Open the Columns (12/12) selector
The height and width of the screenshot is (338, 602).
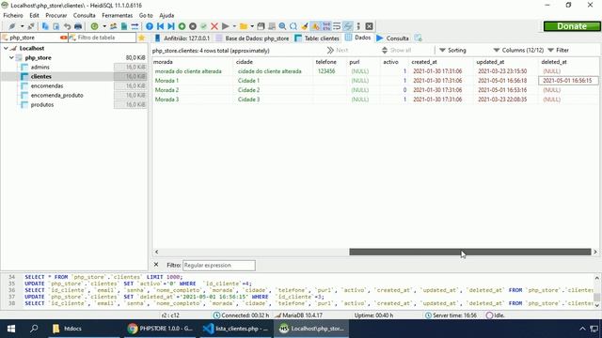click(518, 50)
